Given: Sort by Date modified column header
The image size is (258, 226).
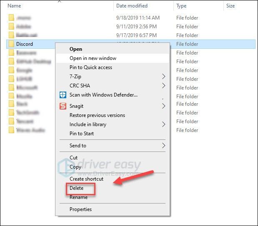Looking at the screenshot, I should [x=132, y=6].
